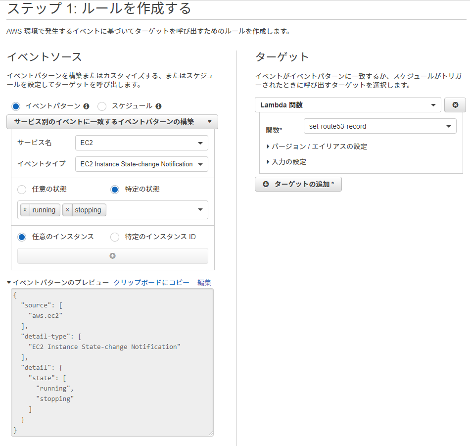This screenshot has width=470, height=446.
Task: Remove the running state tag
Action: pyautogui.click(x=25, y=210)
